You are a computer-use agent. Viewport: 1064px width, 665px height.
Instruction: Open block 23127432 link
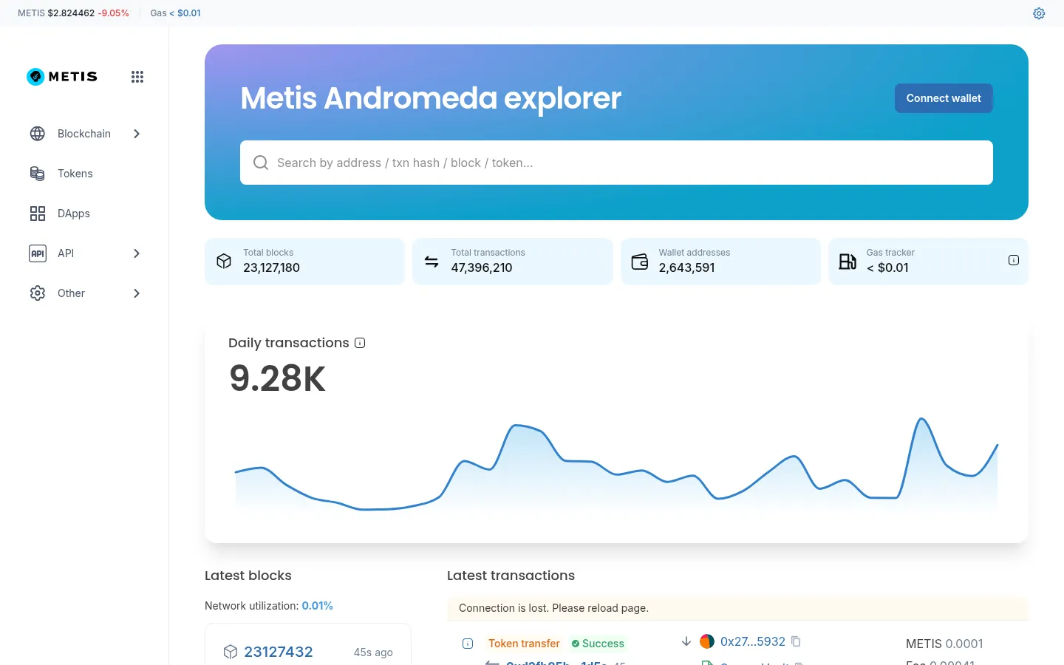(x=279, y=652)
